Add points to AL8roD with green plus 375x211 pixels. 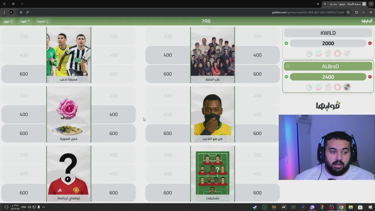(286, 77)
